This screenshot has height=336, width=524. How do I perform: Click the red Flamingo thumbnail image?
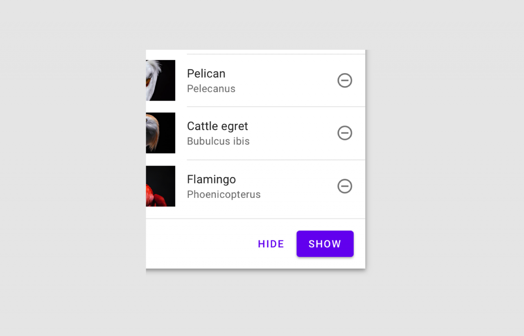[160, 186]
